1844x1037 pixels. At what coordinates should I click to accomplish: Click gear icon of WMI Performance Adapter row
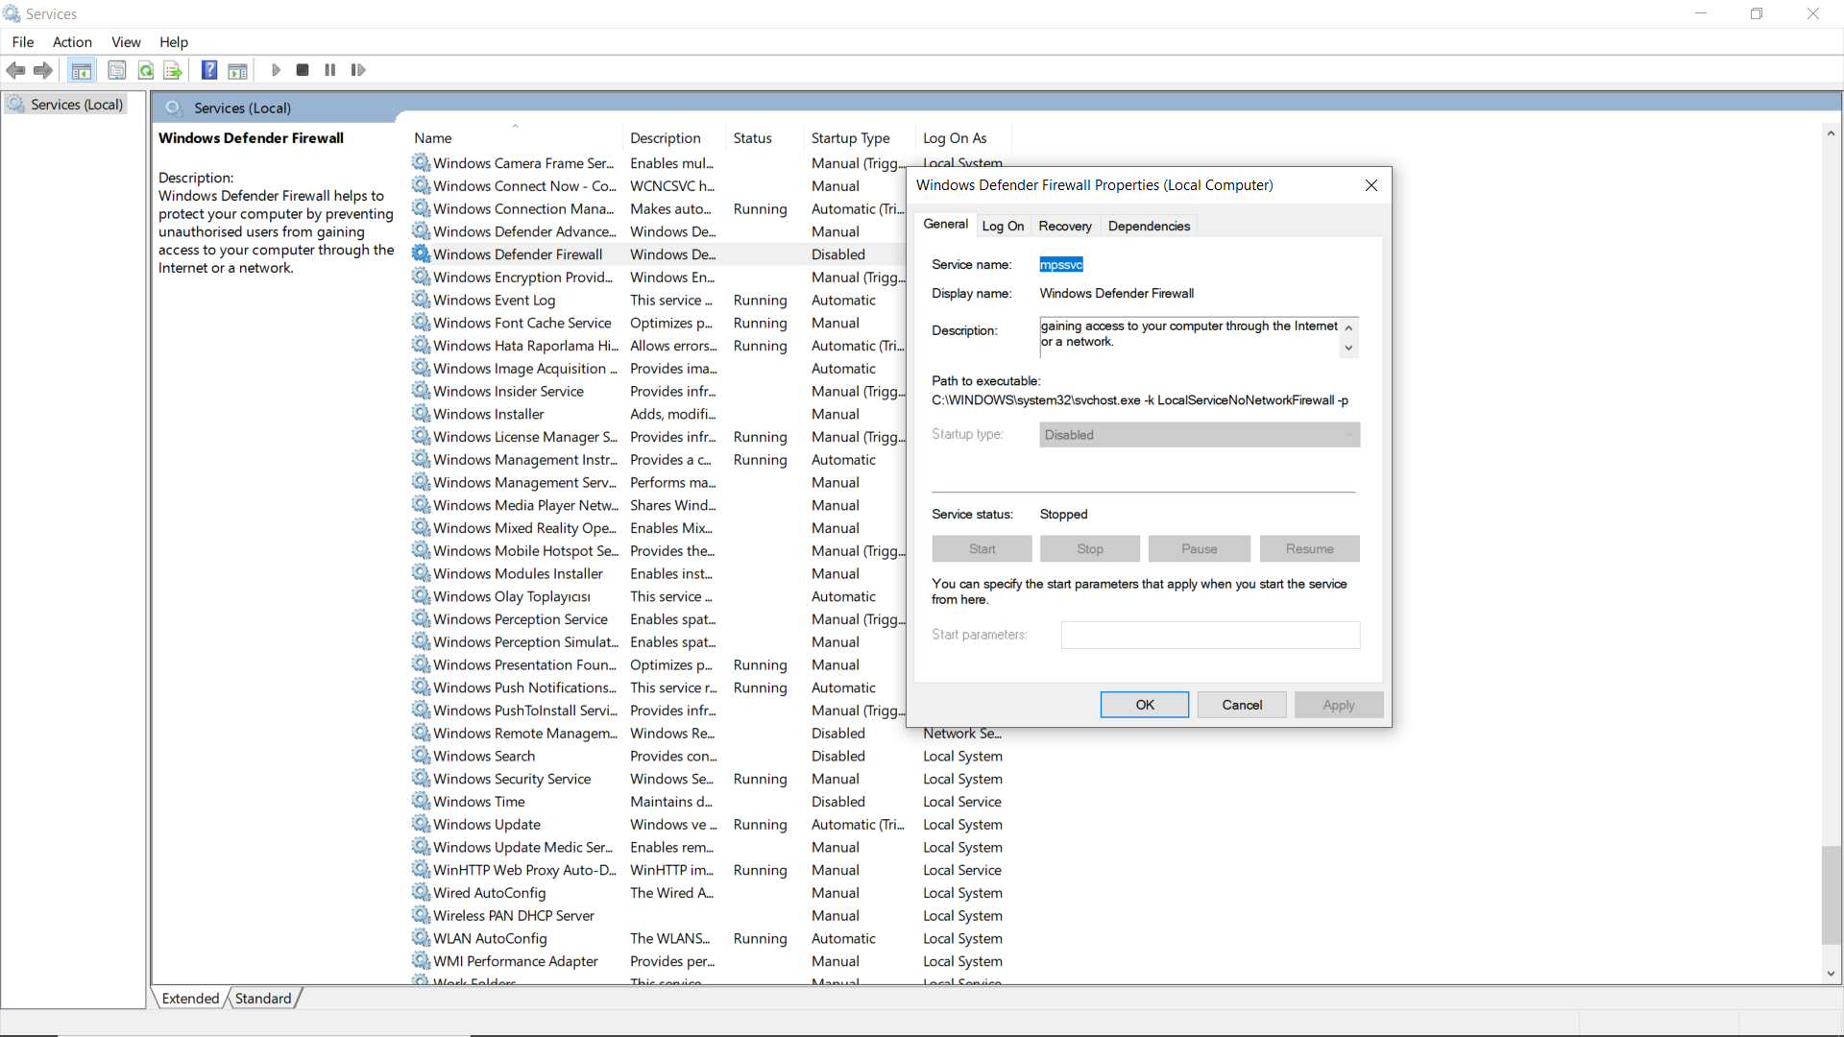click(x=421, y=960)
